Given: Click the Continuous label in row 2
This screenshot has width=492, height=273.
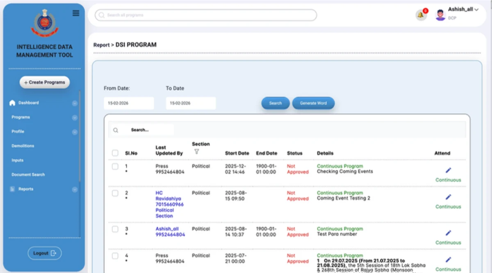Looking at the screenshot, I should tap(448, 207).
